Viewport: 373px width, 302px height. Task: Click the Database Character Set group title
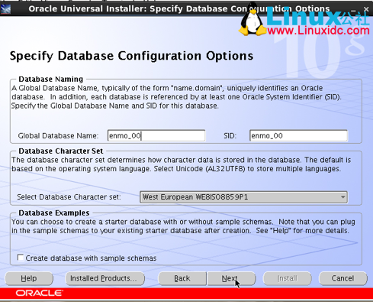pos(61,151)
